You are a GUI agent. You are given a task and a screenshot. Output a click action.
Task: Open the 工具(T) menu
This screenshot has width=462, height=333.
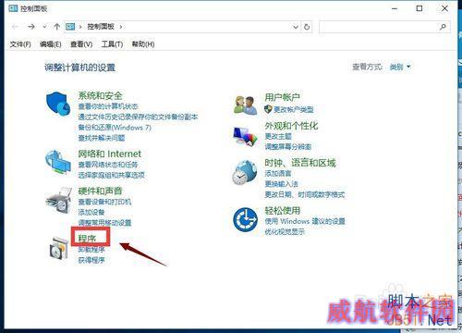coord(112,44)
